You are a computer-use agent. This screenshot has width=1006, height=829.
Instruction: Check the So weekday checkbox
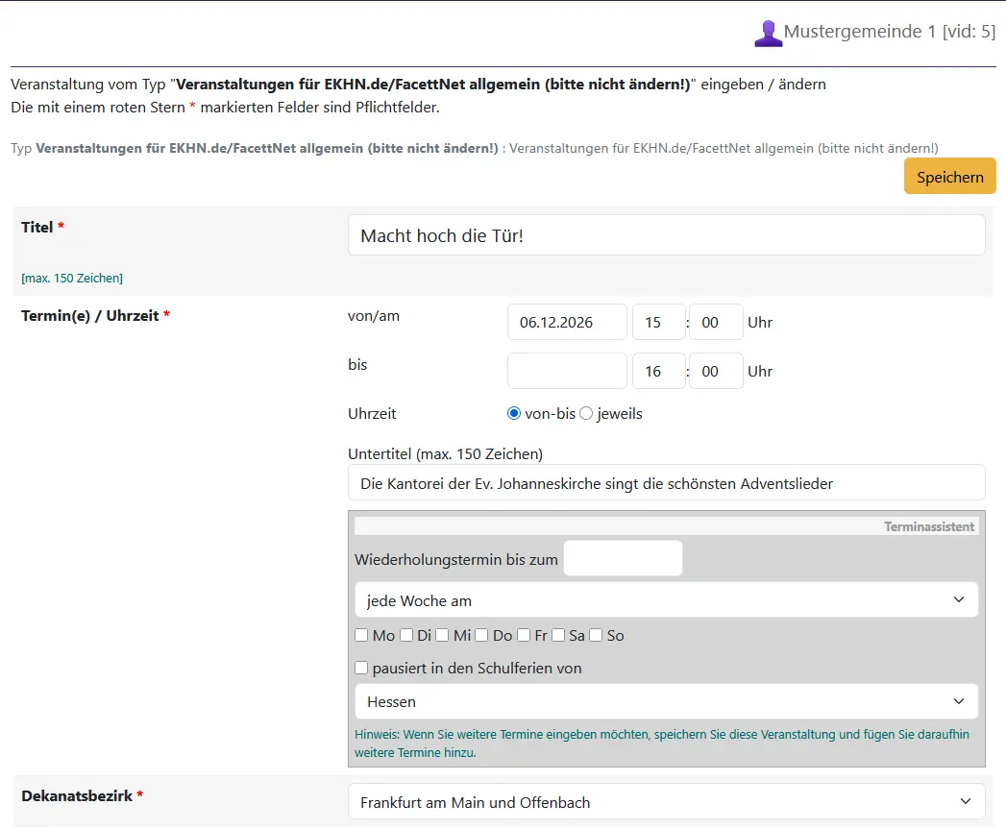596,635
